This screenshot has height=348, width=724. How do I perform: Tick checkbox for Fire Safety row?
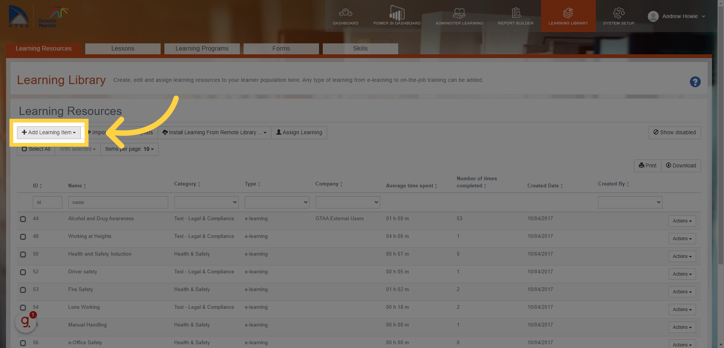pyautogui.click(x=23, y=290)
